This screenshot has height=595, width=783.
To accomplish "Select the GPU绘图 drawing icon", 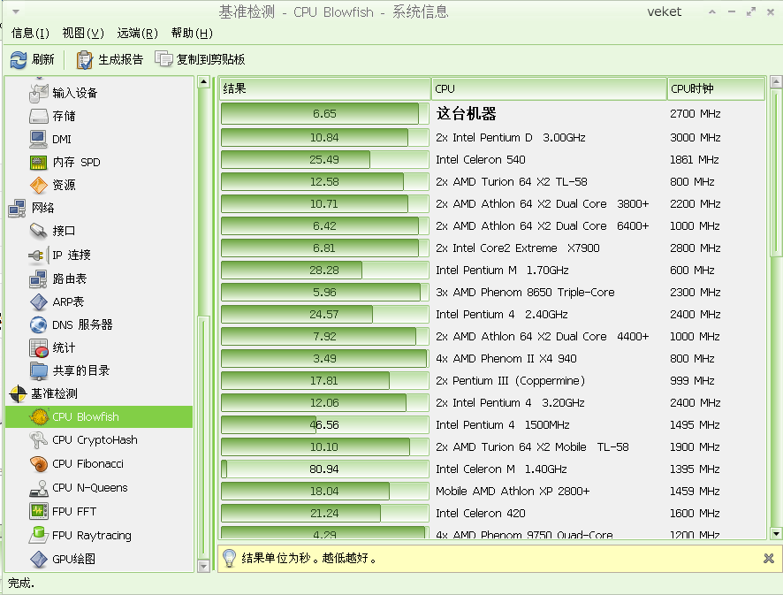I will point(39,559).
